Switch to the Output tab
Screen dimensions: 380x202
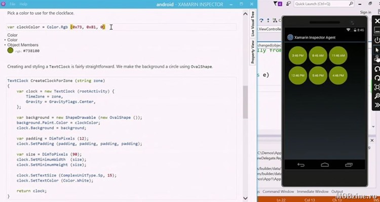337,191
